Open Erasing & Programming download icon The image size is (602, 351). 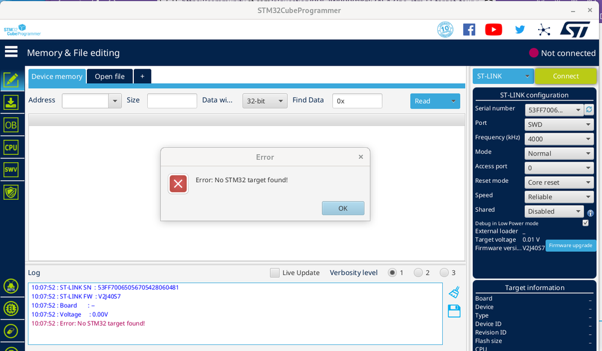point(11,103)
